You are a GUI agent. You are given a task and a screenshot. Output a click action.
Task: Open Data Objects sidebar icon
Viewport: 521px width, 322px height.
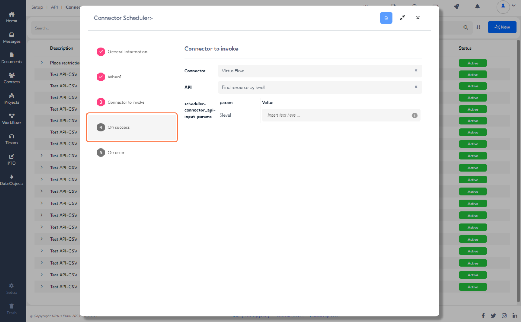(x=11, y=180)
